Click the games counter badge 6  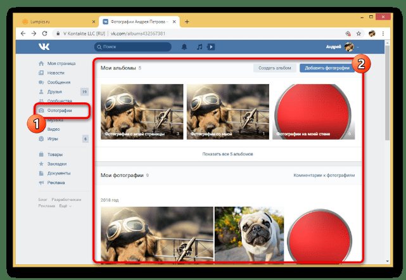86,138
